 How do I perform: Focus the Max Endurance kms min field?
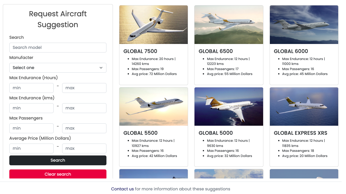click(31, 108)
